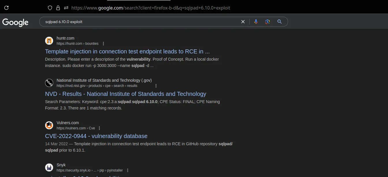Click National Institute of Standards site name
388x177 pixels.
(x=104, y=80)
